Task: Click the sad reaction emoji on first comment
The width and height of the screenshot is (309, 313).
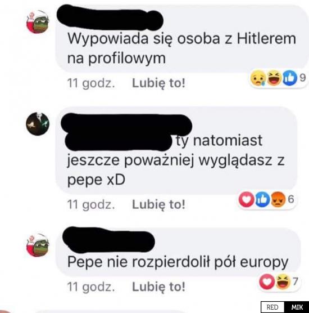Action: click(x=258, y=78)
